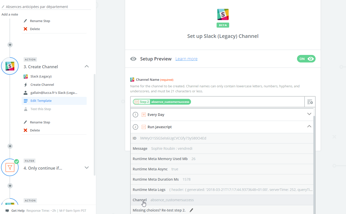Expand step 4 Only continue if chevron
The image size is (346, 214).
86,168
